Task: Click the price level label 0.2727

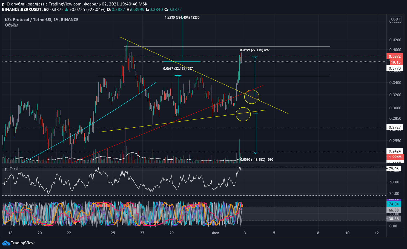Action: point(395,127)
